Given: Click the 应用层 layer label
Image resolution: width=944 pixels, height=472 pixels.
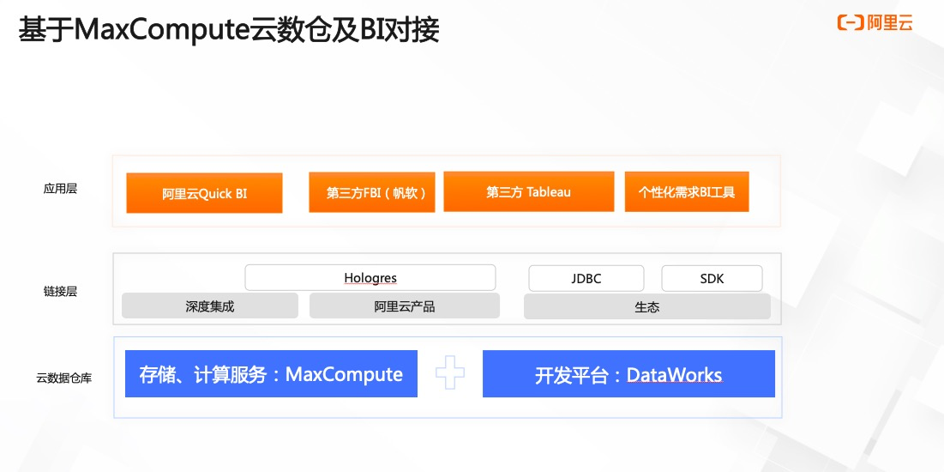Looking at the screenshot, I should 60,189.
